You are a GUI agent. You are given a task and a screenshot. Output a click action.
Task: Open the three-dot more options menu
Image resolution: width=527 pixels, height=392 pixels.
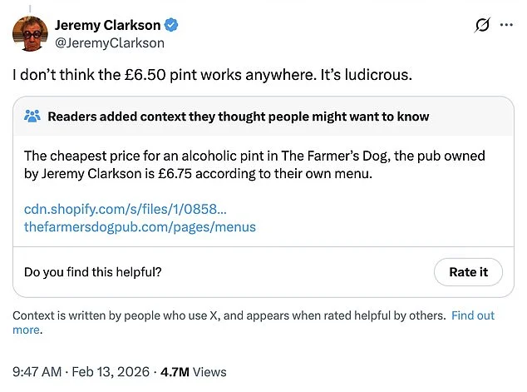point(506,26)
